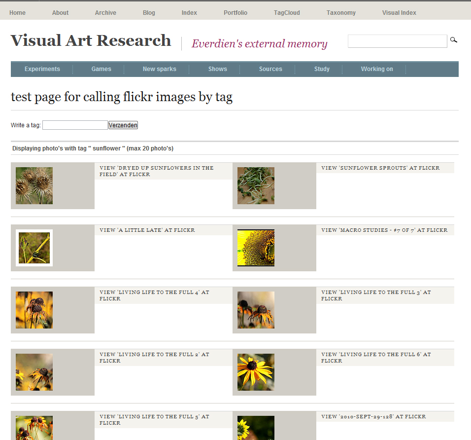The height and width of the screenshot is (440, 471).
Task: View 'Sunflower sprouts' at Flickr link
Action: 380,168
